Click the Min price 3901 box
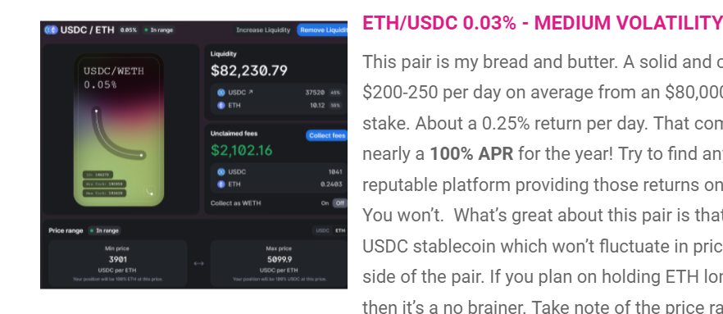The width and height of the screenshot is (723, 314). pos(117,263)
